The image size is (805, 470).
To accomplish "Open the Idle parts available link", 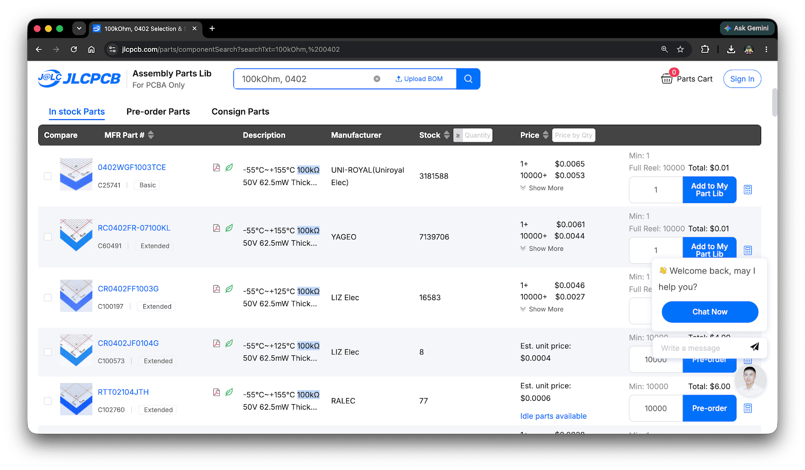I will pos(553,416).
